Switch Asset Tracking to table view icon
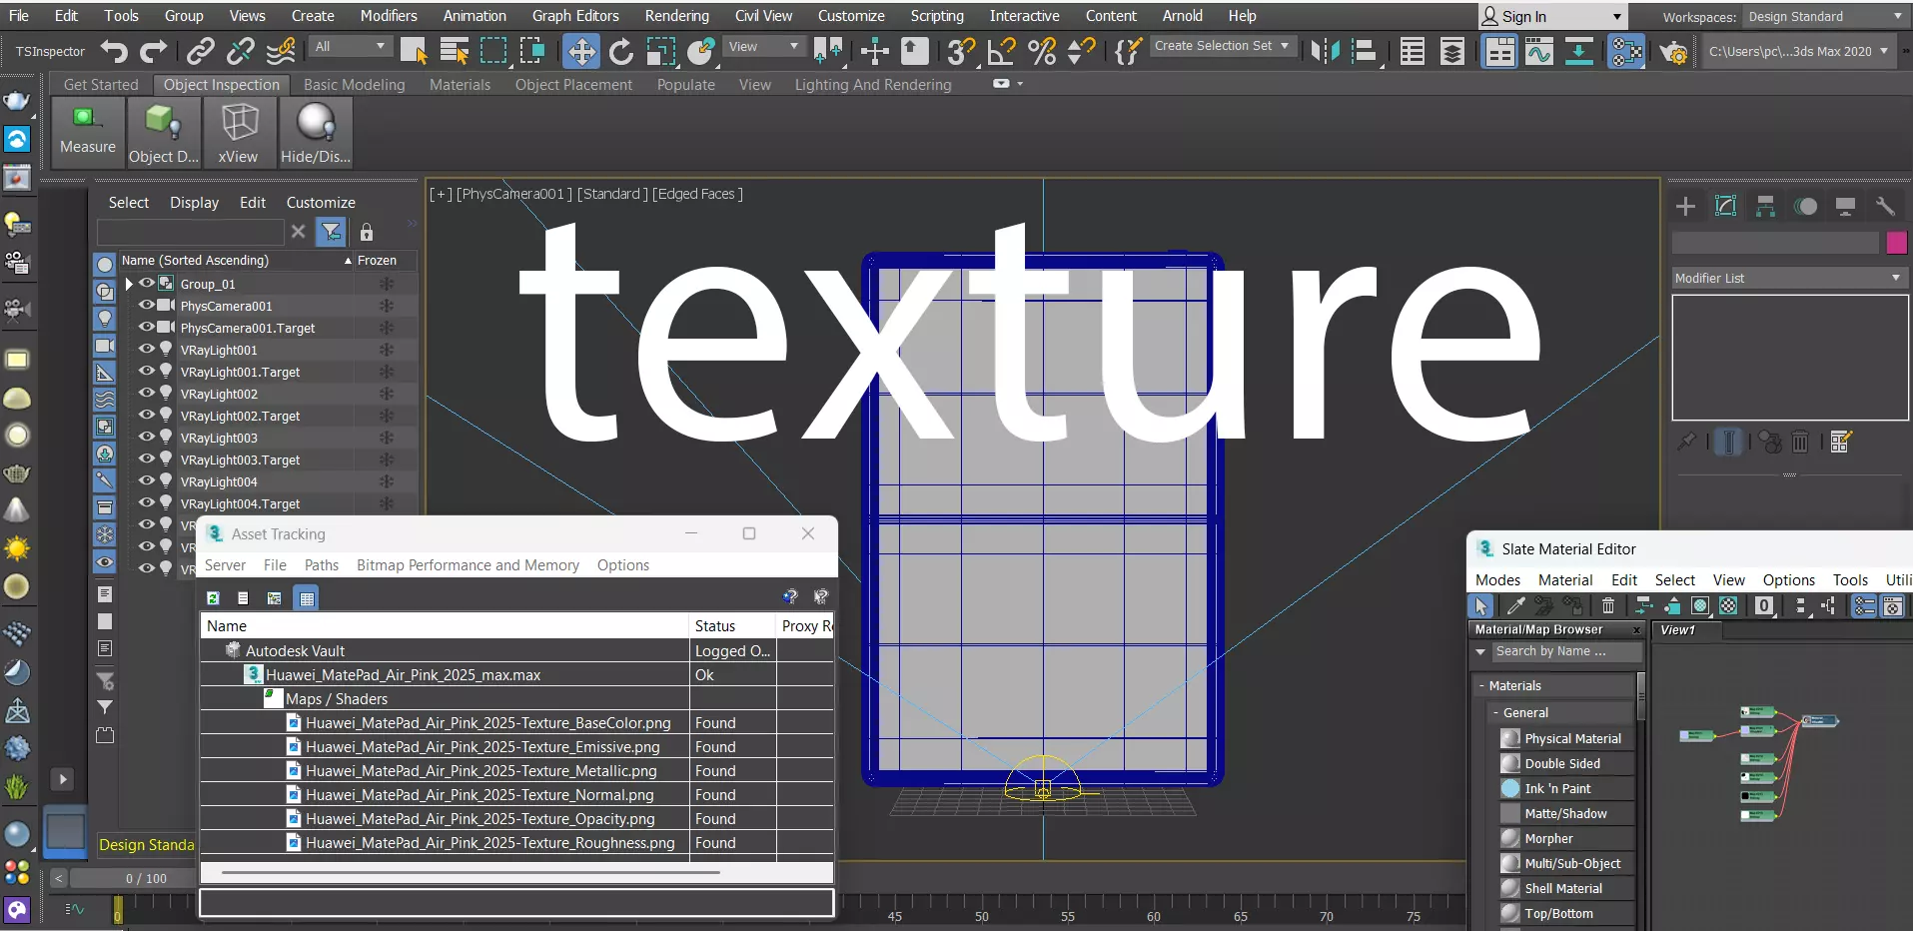Image resolution: width=1913 pixels, height=931 pixels. click(x=307, y=597)
